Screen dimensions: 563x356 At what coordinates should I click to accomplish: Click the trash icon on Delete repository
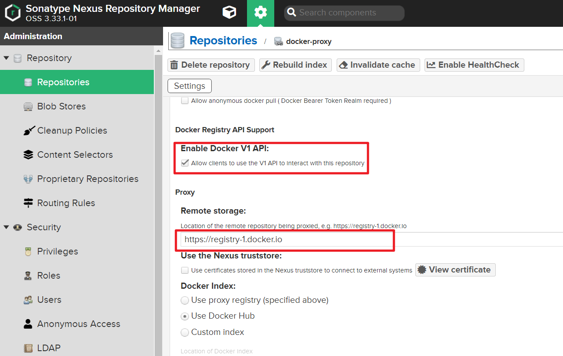pyautogui.click(x=174, y=65)
